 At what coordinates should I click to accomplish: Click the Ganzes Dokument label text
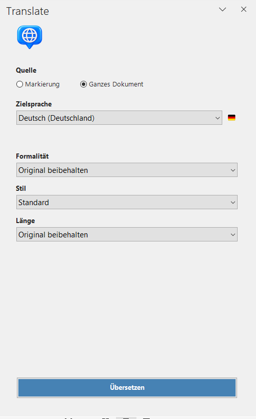116,84
